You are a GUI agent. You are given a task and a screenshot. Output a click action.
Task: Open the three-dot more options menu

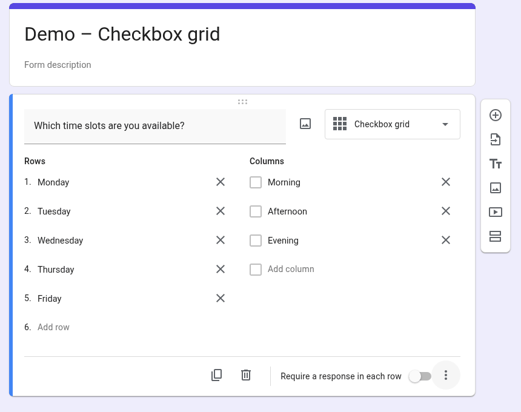pyautogui.click(x=446, y=375)
